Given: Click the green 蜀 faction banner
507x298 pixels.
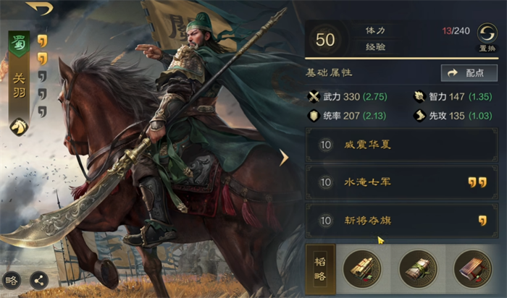Looking at the screenshot, I should tap(19, 44).
